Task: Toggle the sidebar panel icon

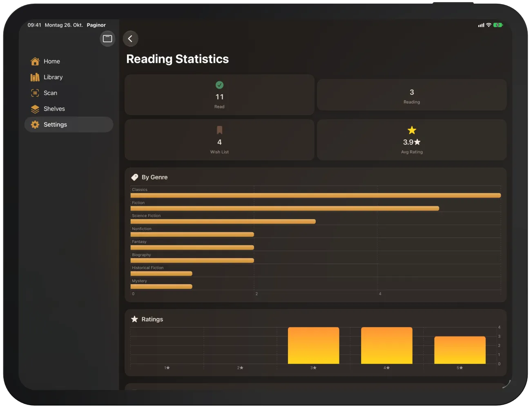Action: [107, 39]
